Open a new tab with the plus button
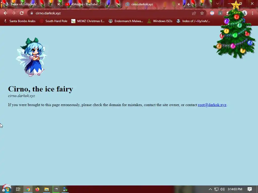This screenshot has height=193, width=258. coord(188,4)
